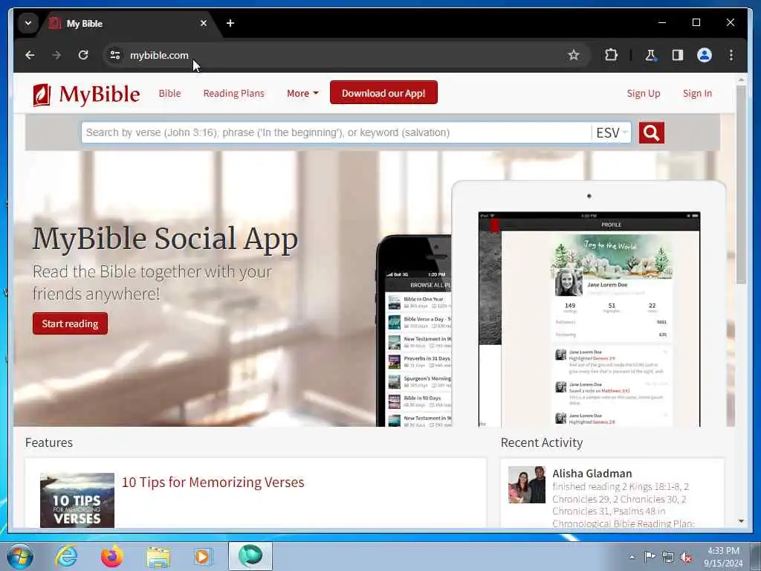Click the MyBible logo
The image size is (761, 571).
(86, 94)
